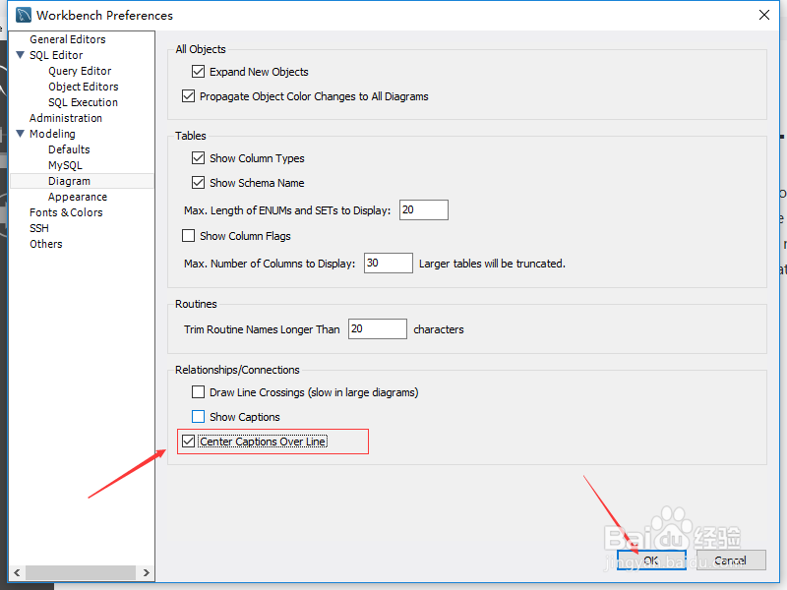Toggle Propagate Object Color Changes checkbox
The height and width of the screenshot is (590, 787).
coord(188,96)
